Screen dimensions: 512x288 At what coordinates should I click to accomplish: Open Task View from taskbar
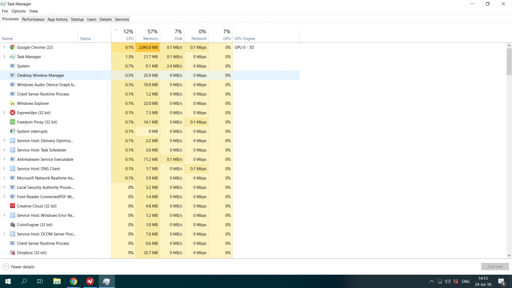tap(40, 281)
